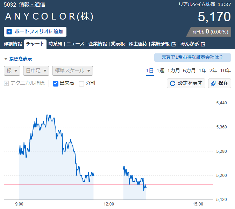The height and width of the screenshot is (209, 235).
Task: Open the 業績予報 link
Action: point(161,44)
